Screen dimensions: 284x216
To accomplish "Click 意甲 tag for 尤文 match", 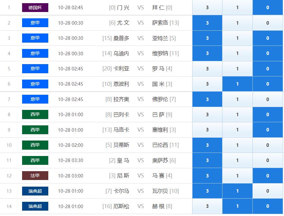I will point(35,23).
